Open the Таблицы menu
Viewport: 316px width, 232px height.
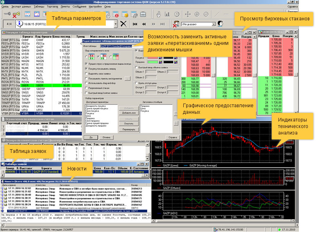pos(39,7)
